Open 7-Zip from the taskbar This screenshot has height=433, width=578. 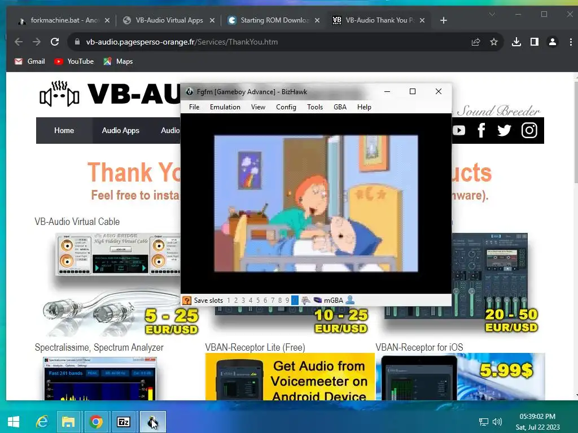tap(123, 422)
